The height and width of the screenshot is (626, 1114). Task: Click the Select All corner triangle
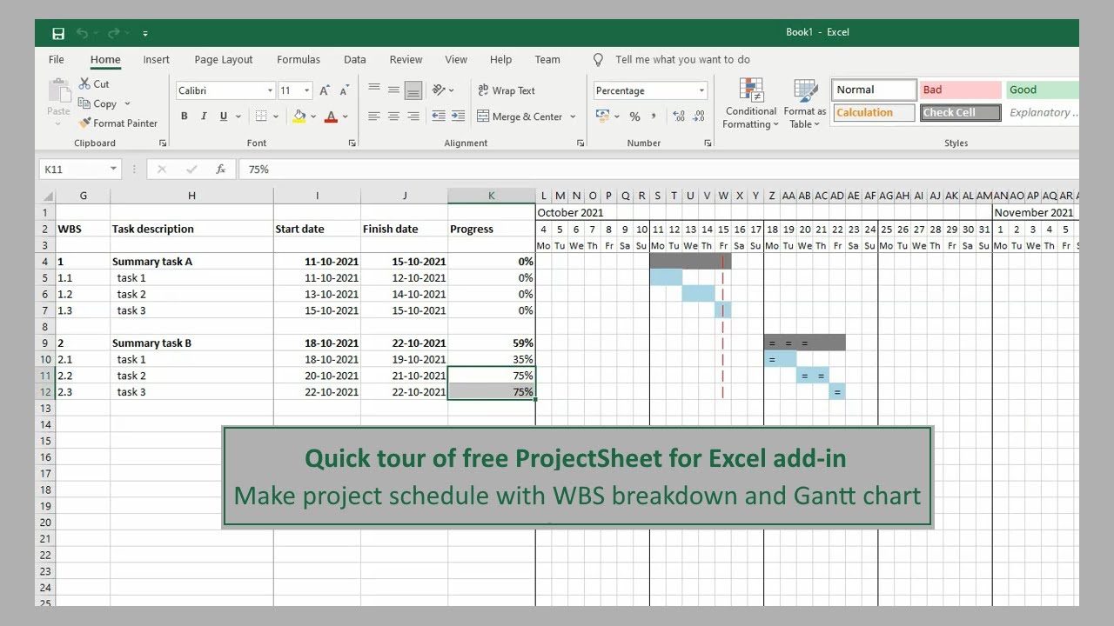(47, 196)
